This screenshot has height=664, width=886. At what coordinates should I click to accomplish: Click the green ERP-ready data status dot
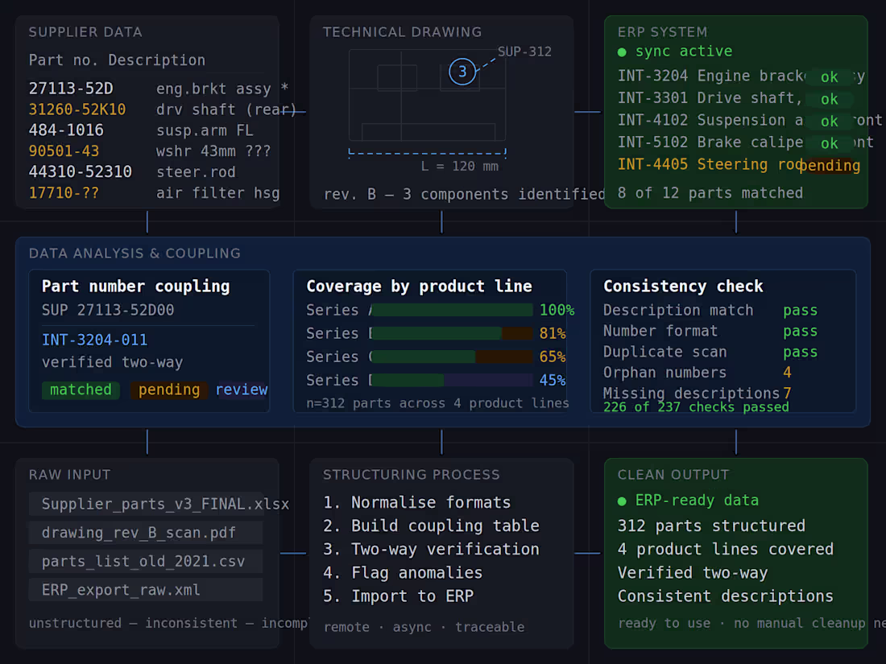[x=622, y=501]
